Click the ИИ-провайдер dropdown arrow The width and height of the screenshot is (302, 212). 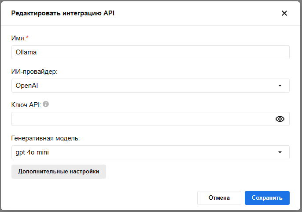pyautogui.click(x=280, y=86)
